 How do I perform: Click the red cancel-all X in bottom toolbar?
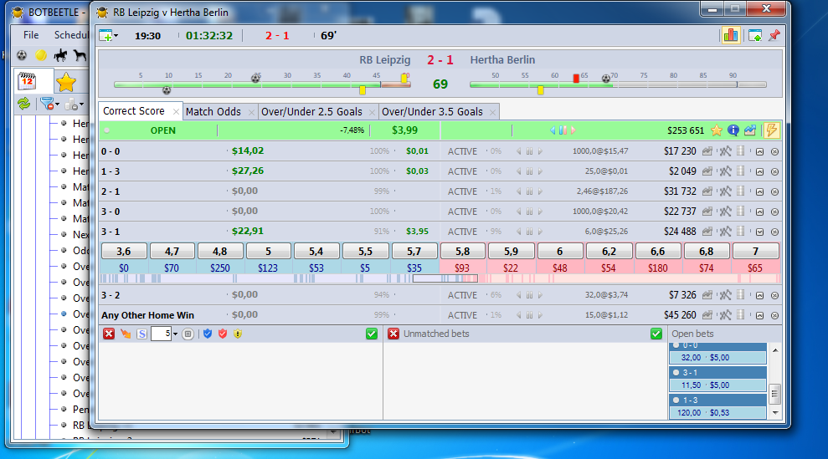coord(109,334)
